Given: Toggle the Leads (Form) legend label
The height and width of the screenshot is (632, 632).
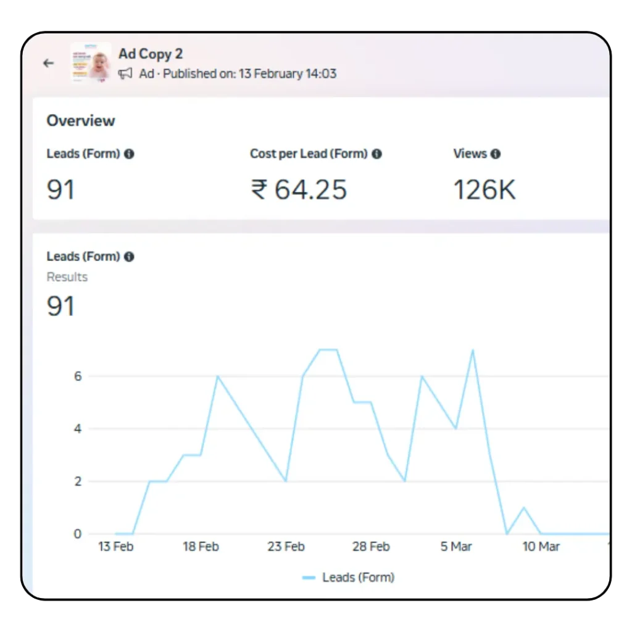Looking at the screenshot, I should point(358,578).
